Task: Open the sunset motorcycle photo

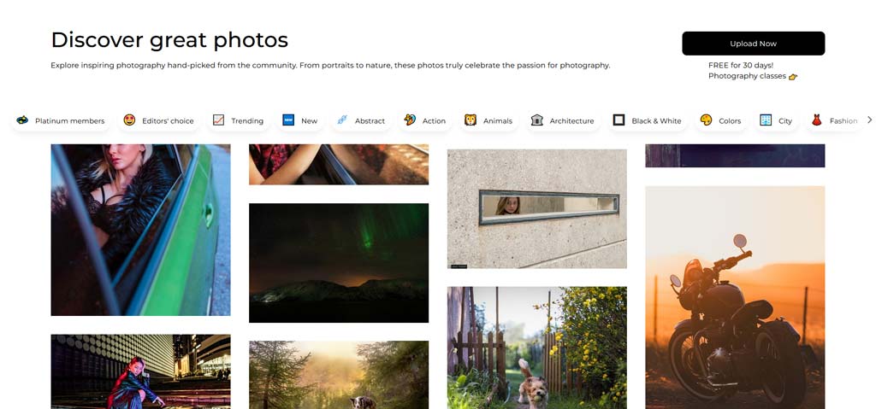Action: point(735,297)
